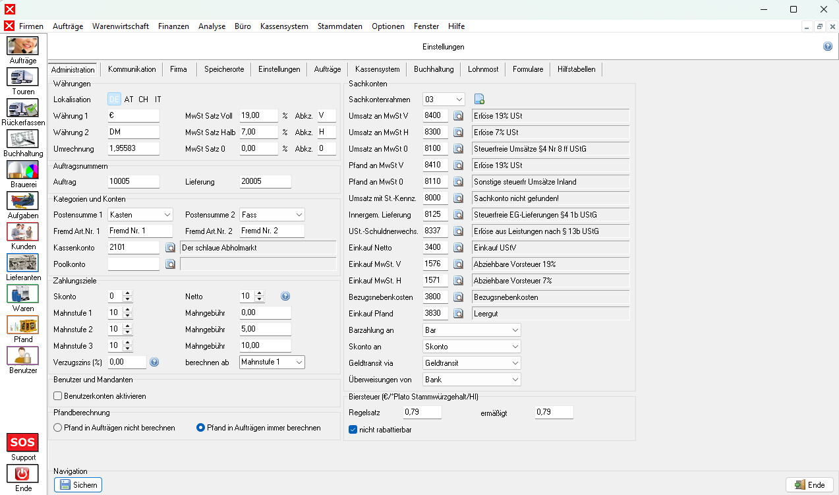
Task: Open the Brauerei module icon
Action: [22, 170]
